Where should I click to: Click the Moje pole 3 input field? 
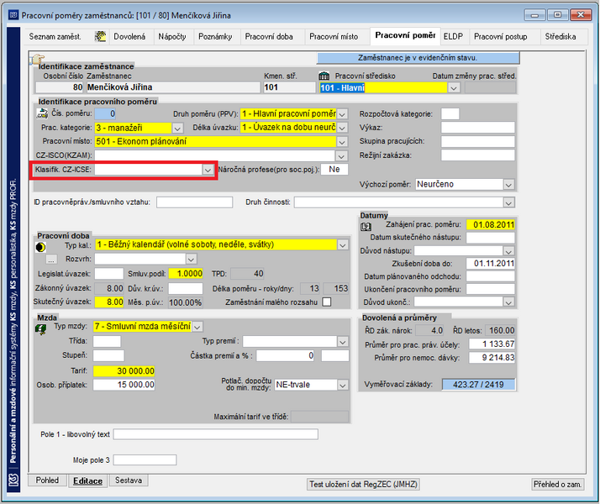point(145,459)
